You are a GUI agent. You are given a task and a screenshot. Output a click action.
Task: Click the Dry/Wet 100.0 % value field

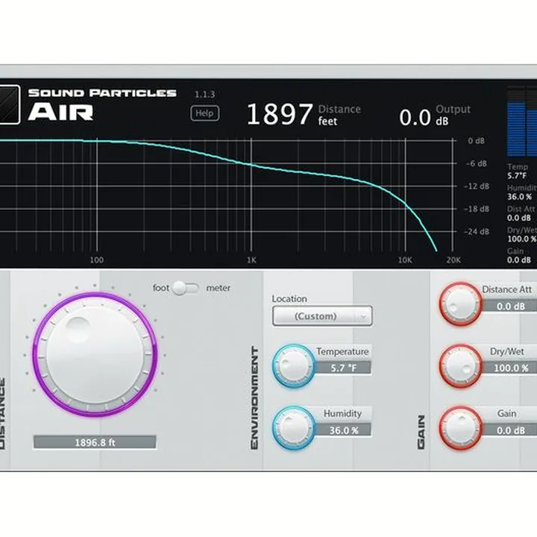[510, 368]
